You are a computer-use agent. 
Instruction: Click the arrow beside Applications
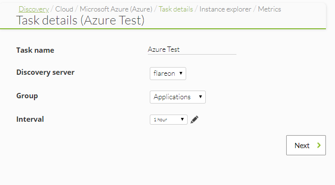coord(201,97)
